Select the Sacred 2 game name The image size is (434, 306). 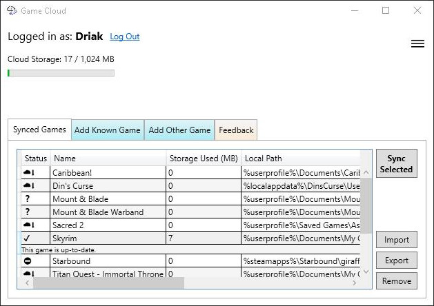pyautogui.click(x=68, y=225)
